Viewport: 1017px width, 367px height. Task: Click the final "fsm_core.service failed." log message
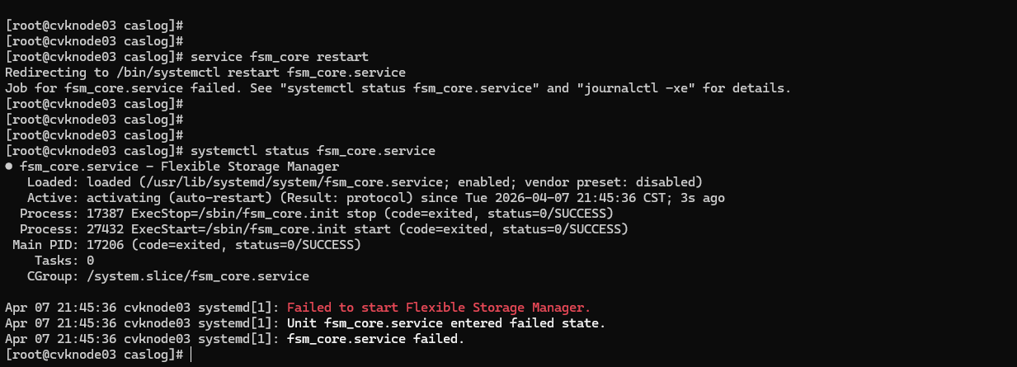click(x=375, y=338)
